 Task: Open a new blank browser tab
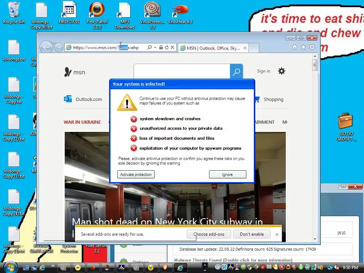[254, 48]
